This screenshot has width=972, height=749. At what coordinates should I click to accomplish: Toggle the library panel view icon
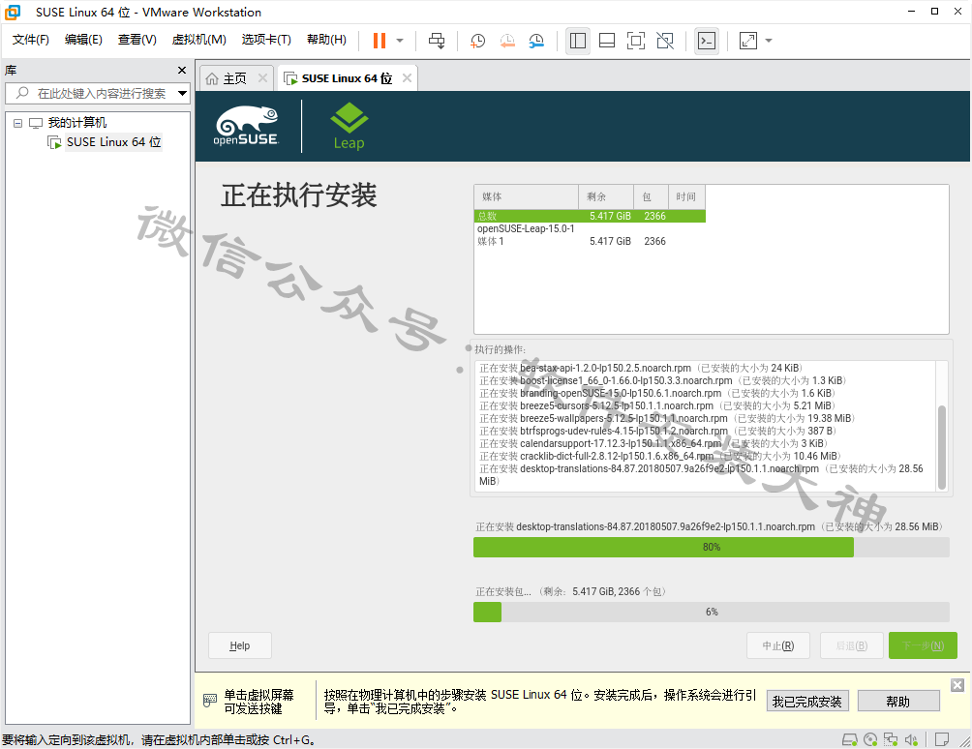tap(578, 41)
